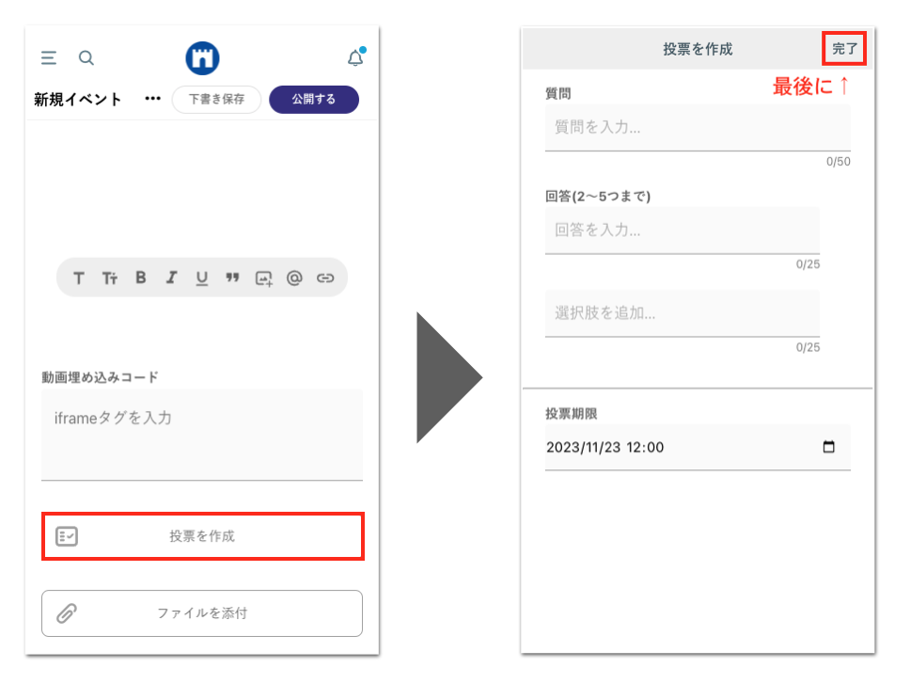Toggle underline formatting

pos(201,278)
